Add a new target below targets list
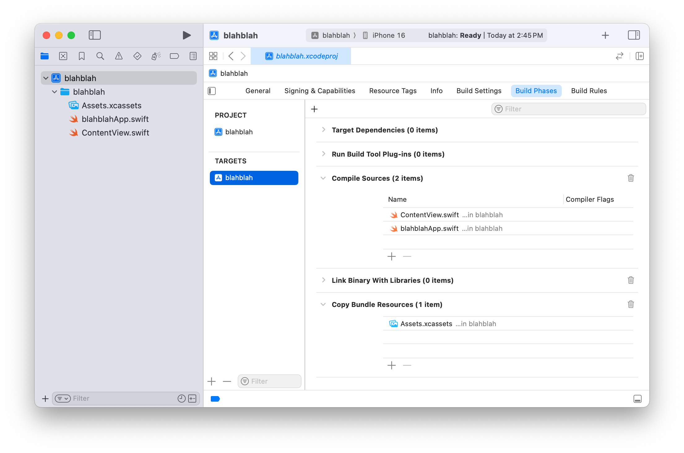 click(x=211, y=381)
